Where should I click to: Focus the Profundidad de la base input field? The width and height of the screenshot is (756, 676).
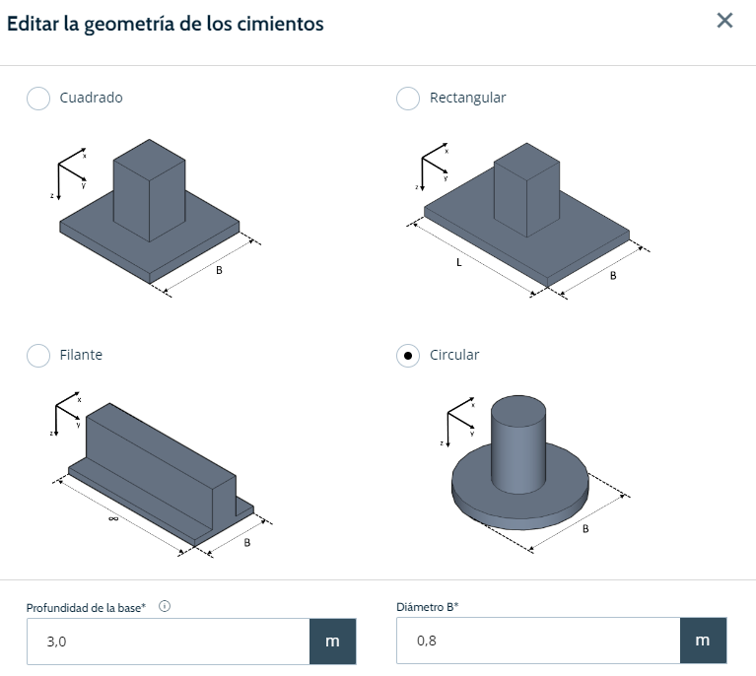pos(169,642)
